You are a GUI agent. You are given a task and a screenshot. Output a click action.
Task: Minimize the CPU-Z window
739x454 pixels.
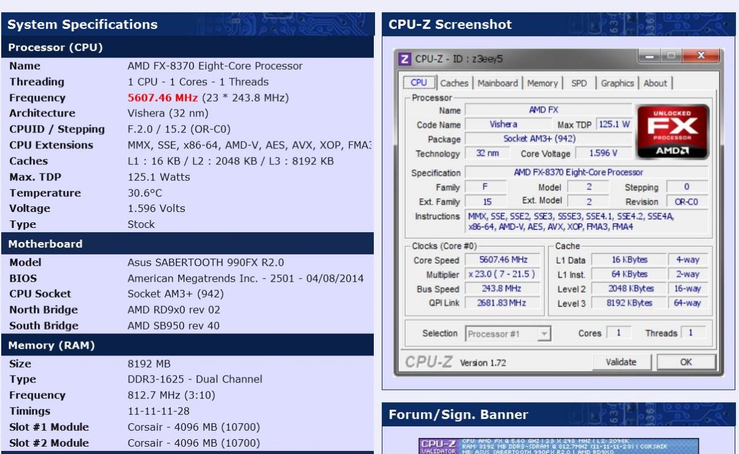click(648, 57)
